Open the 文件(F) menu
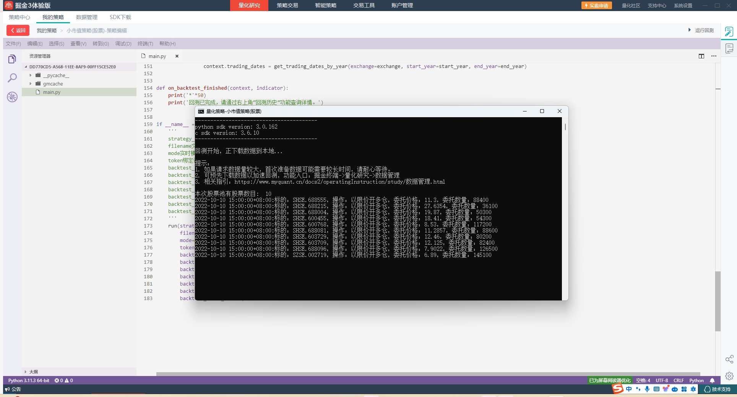 (x=13, y=44)
